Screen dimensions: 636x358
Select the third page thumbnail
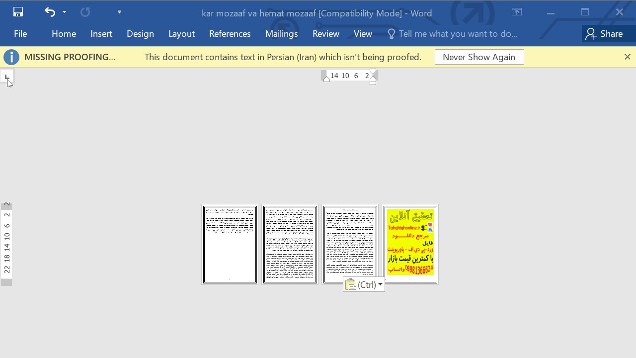[x=350, y=244]
